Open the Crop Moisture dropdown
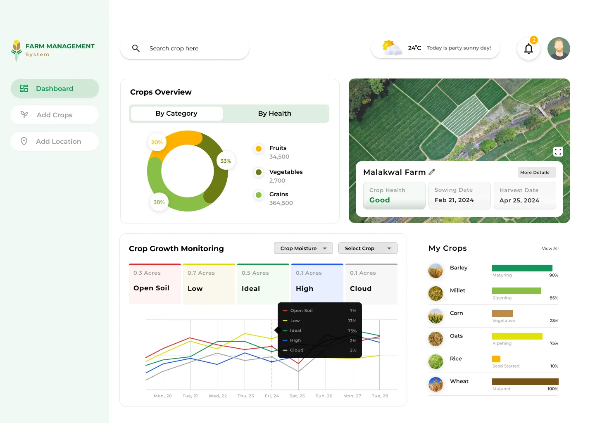The height and width of the screenshot is (423, 595). (x=303, y=248)
